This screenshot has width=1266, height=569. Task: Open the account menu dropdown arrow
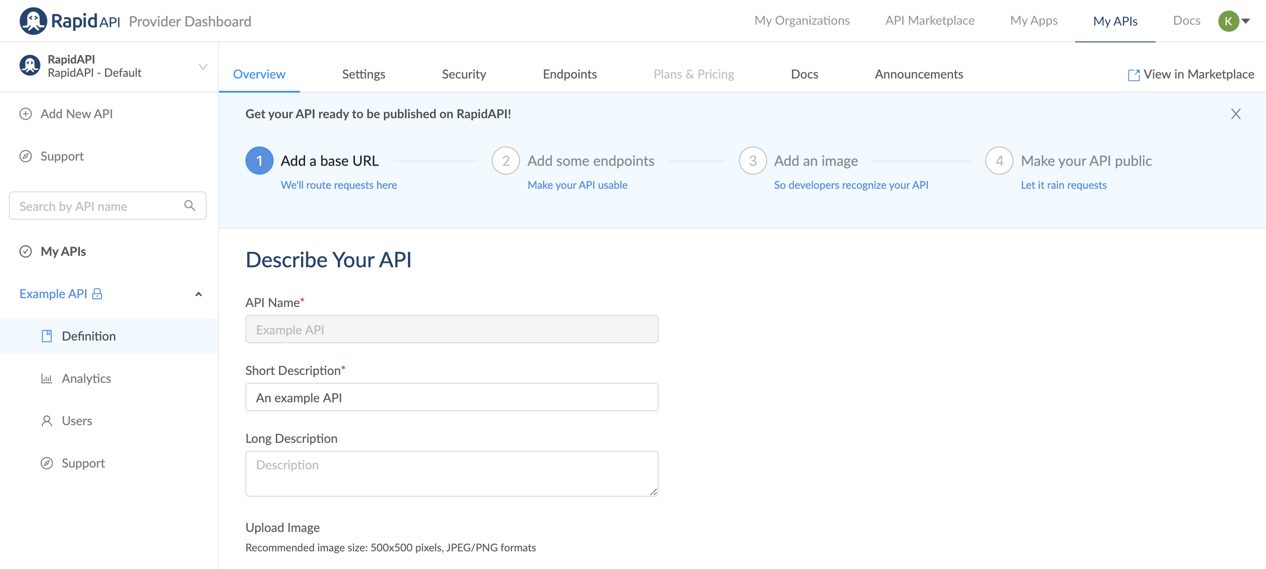[x=1246, y=21]
